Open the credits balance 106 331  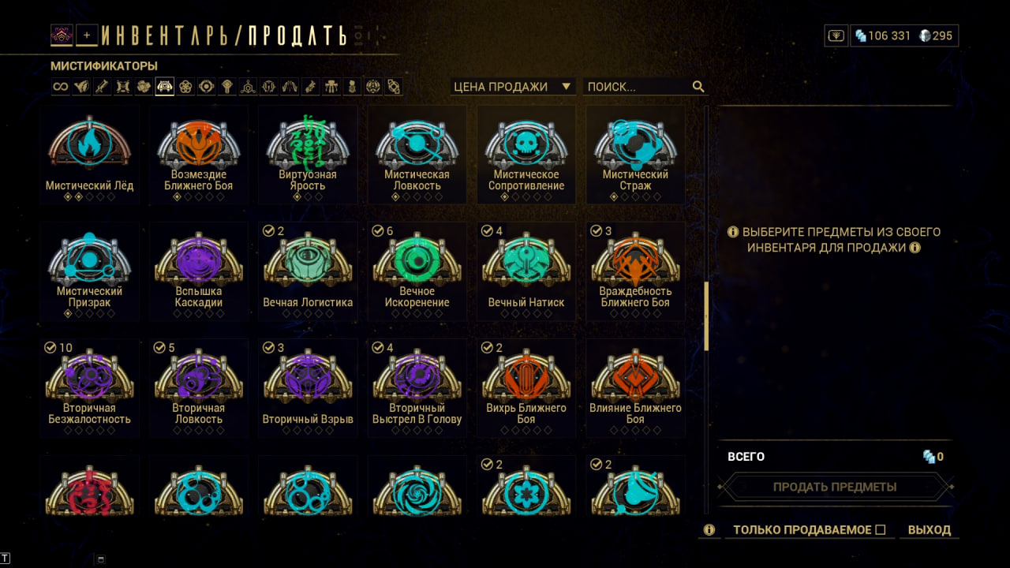coord(882,35)
